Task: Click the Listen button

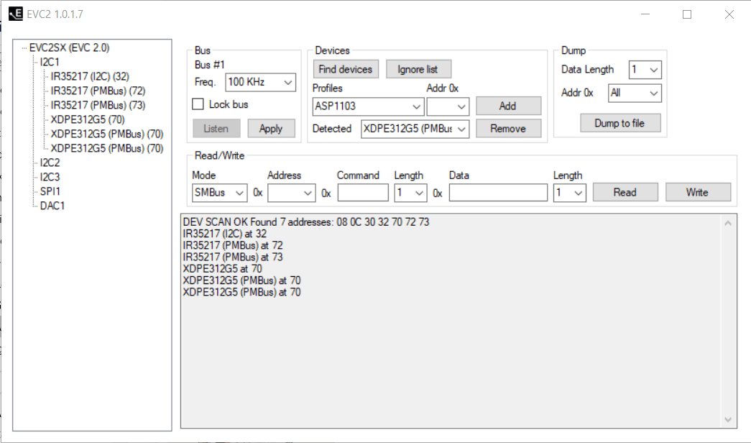Action: tap(216, 129)
